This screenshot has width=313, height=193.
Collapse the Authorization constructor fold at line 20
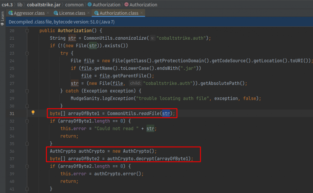click(x=27, y=31)
